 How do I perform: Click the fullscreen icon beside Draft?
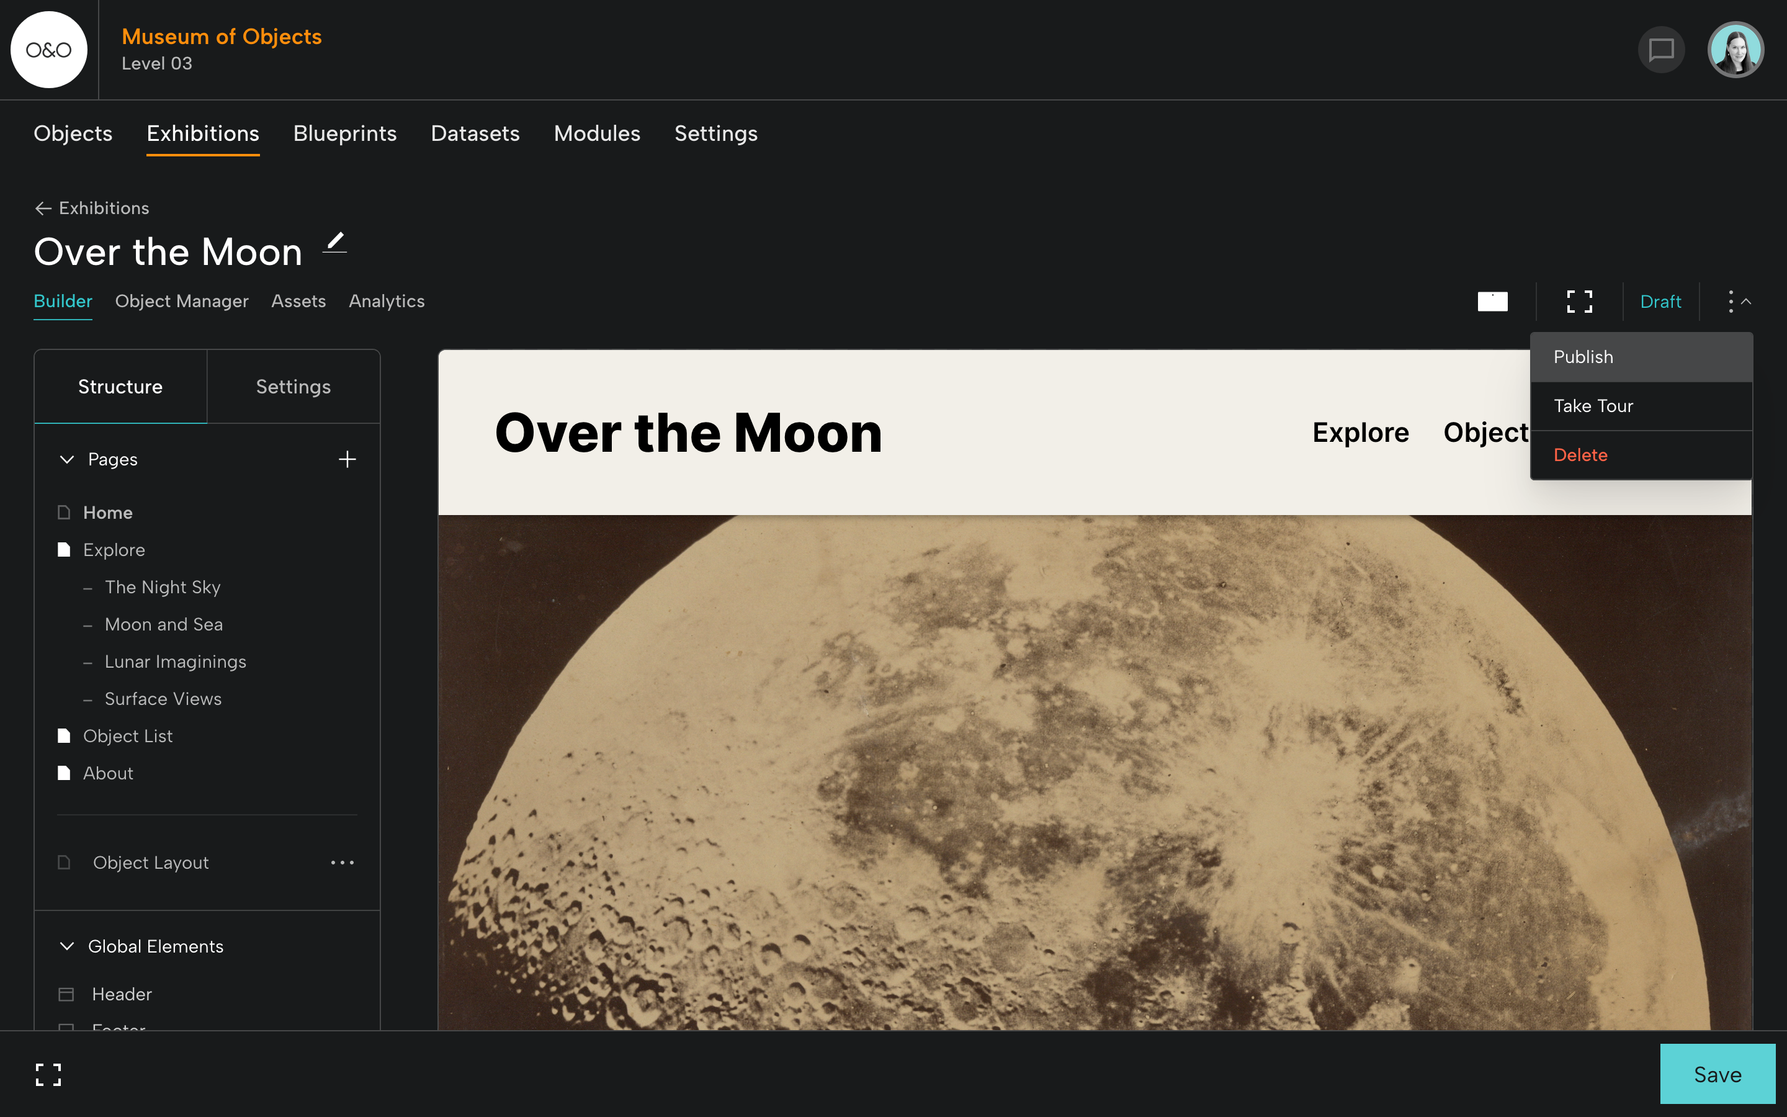1580,302
